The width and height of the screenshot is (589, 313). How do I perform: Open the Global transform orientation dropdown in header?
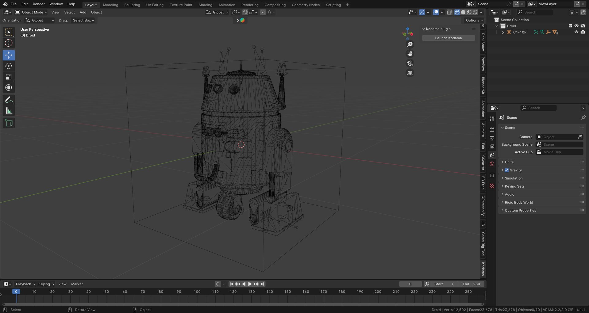(x=217, y=12)
